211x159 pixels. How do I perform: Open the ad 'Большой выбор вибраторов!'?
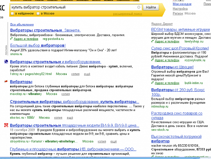pos(38,45)
